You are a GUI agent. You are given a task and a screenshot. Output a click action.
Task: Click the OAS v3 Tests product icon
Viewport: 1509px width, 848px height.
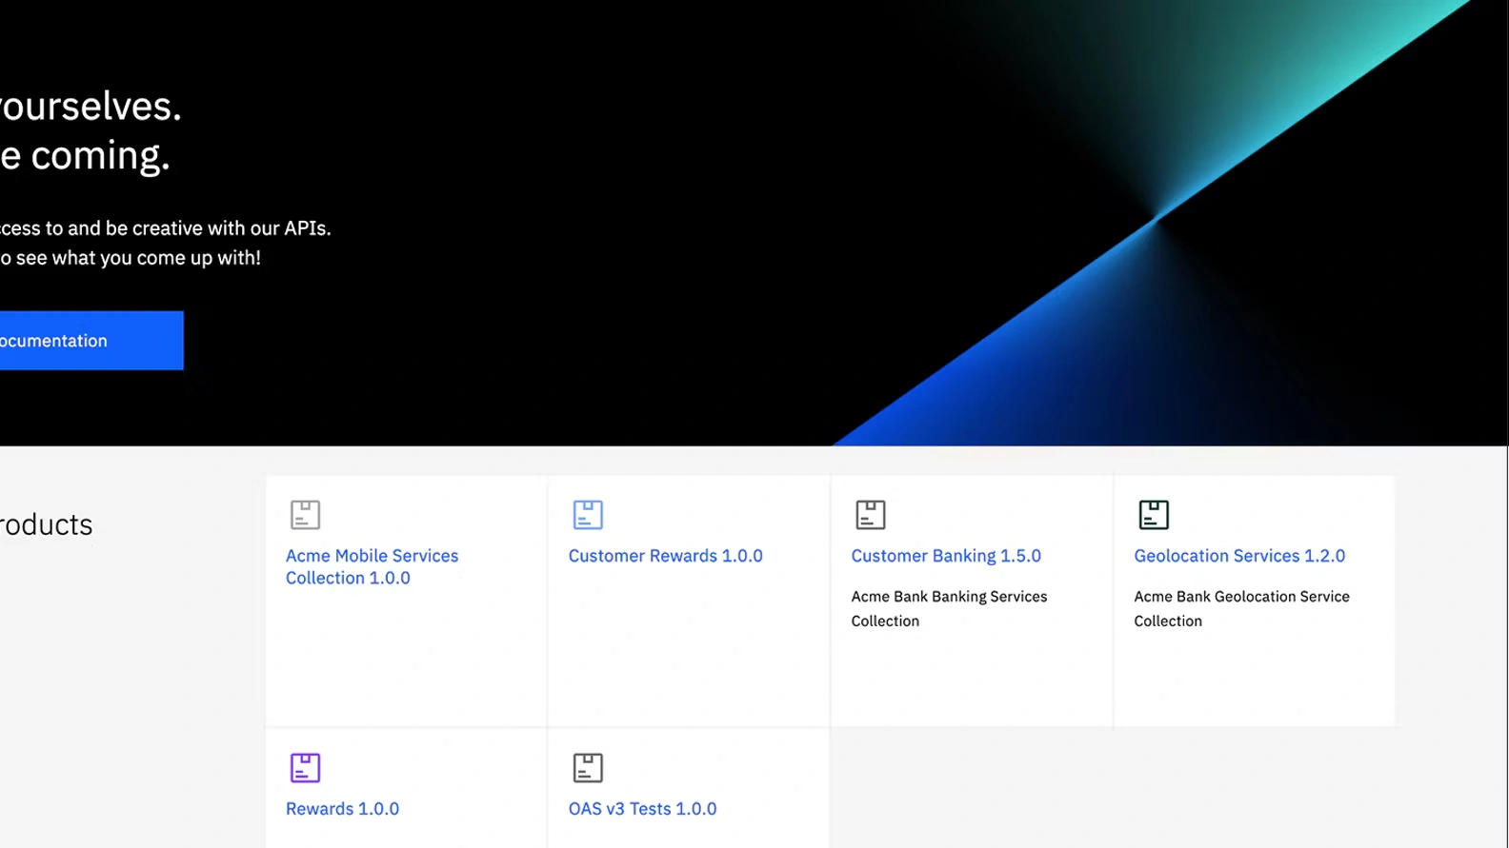pos(588,768)
